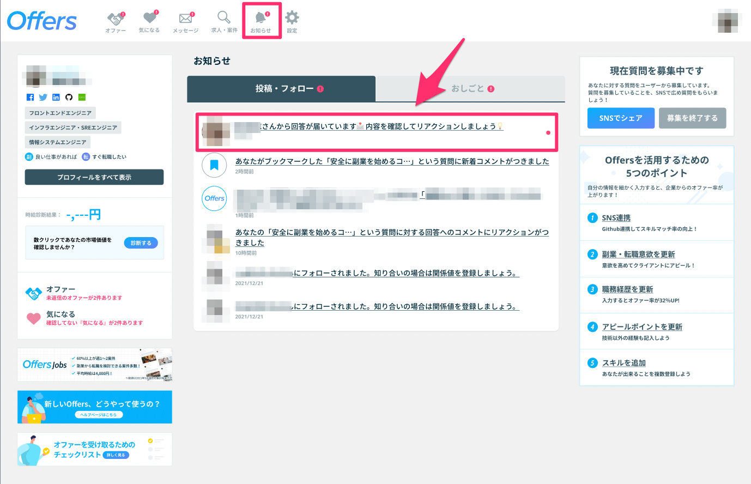Select the インフラエンジニア・SREエンジニア tag
This screenshot has height=484, width=751.
click(x=73, y=128)
